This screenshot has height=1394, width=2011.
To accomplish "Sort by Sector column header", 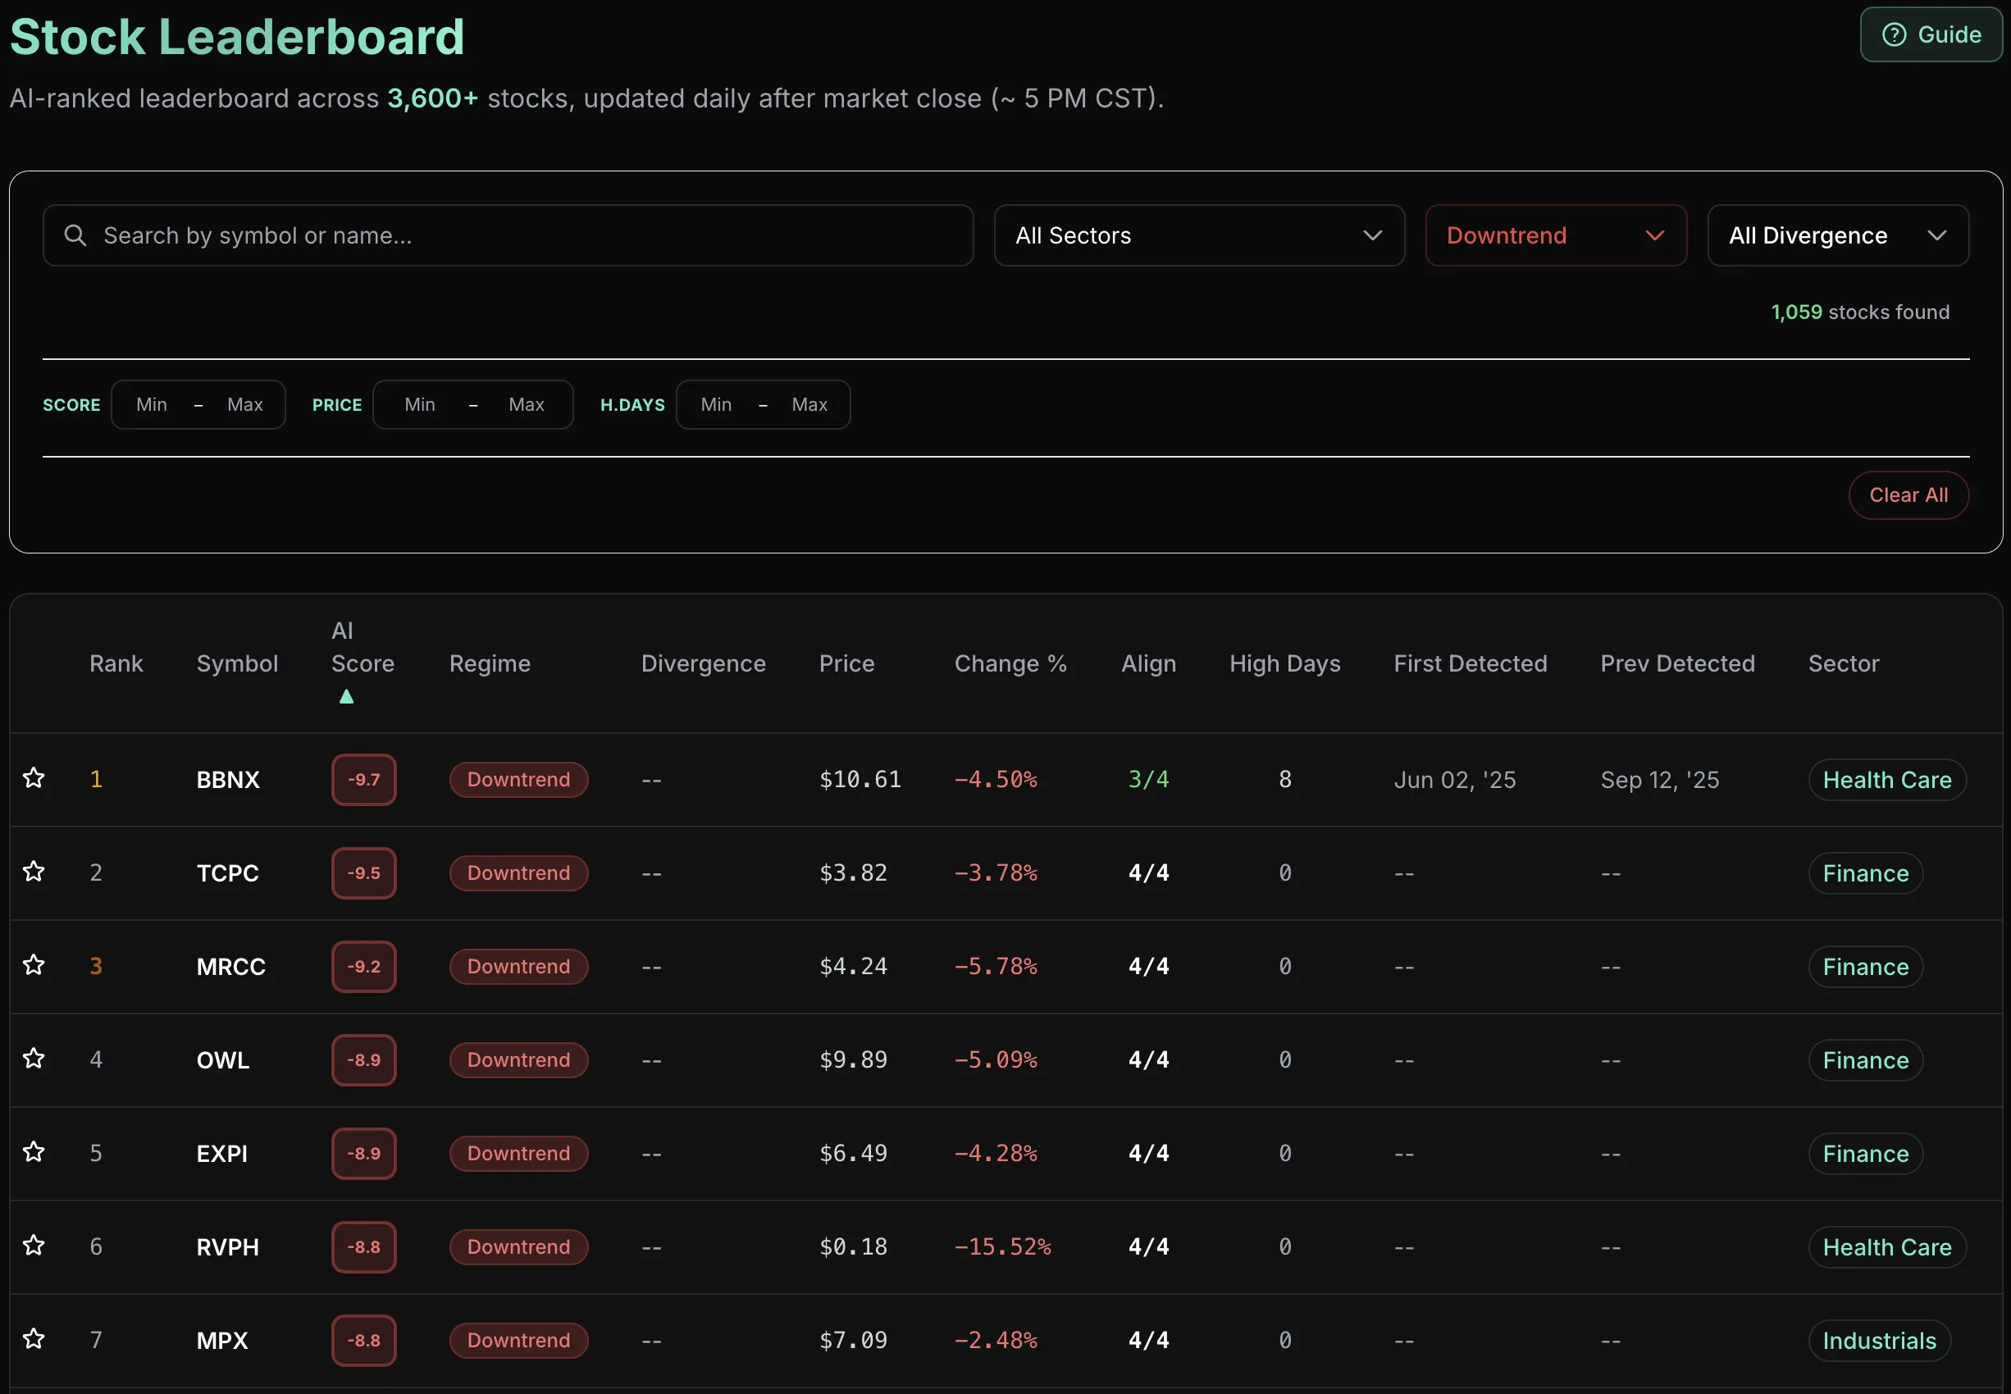I will coord(1843,664).
